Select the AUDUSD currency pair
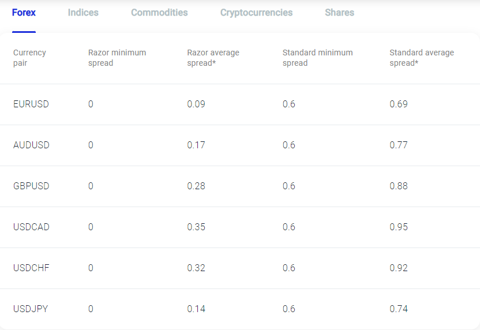480x330 pixels. [31, 145]
